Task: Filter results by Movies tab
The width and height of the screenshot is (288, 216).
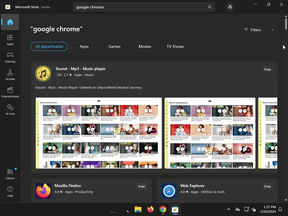Action: pos(145,46)
